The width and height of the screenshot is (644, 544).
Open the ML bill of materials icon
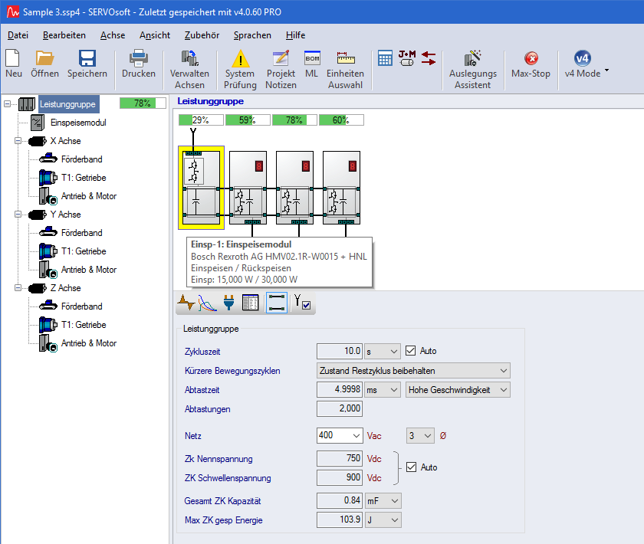point(311,59)
